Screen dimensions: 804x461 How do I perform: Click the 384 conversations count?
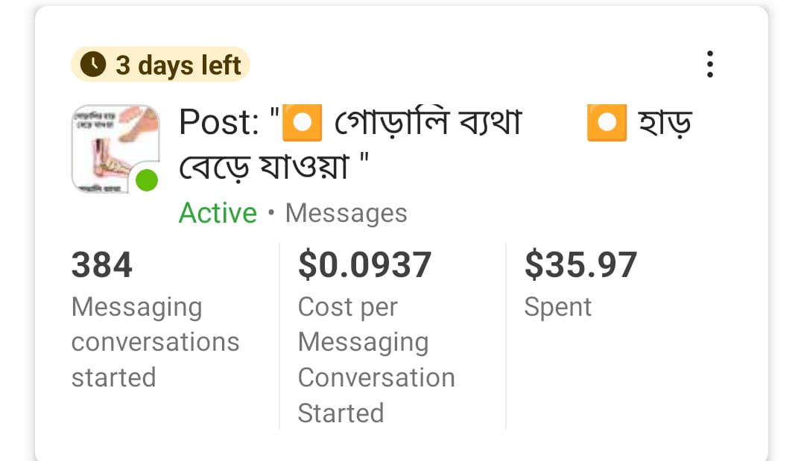(x=102, y=265)
